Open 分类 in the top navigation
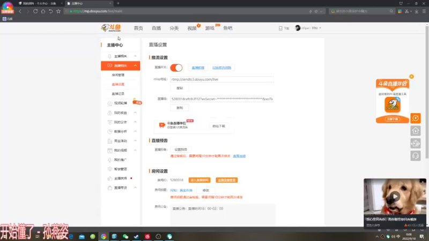This screenshot has width=429, height=241. coord(174,28)
